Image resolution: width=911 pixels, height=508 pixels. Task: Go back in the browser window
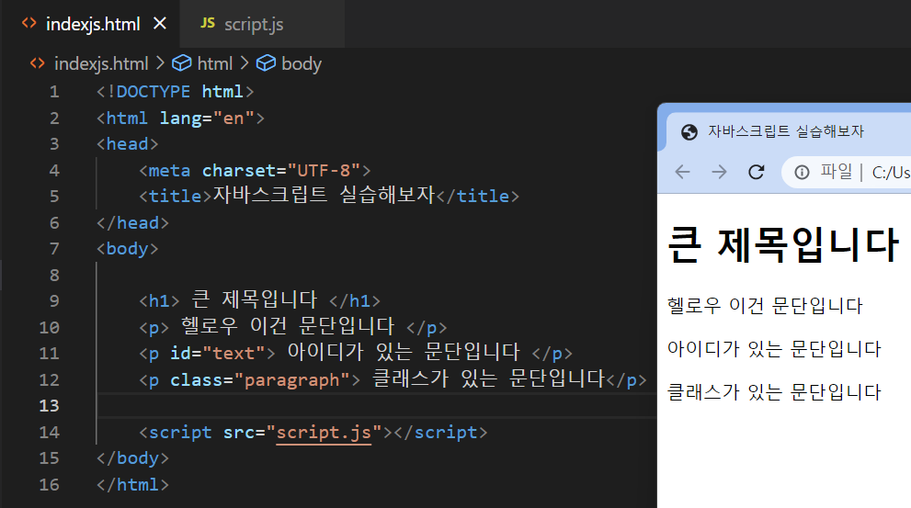click(683, 172)
